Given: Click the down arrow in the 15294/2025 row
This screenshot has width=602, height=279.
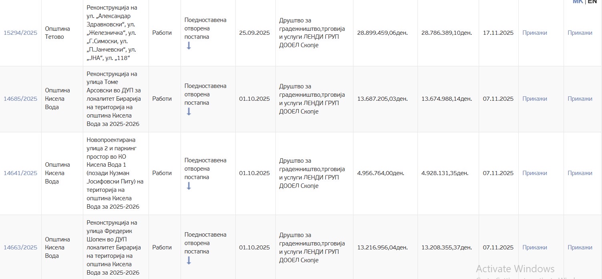Looking at the screenshot, I should [189, 46].
